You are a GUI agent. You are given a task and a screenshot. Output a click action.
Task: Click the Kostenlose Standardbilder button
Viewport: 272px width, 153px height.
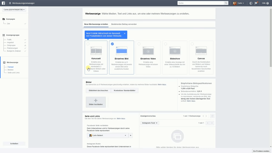tap(125, 91)
